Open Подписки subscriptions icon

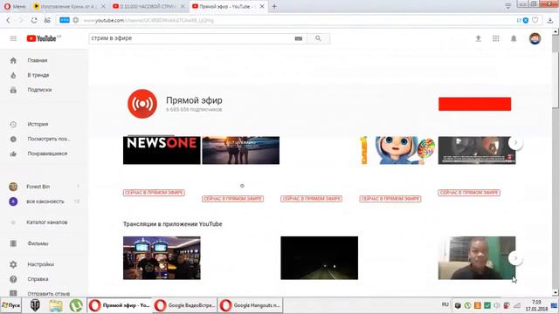point(13,90)
